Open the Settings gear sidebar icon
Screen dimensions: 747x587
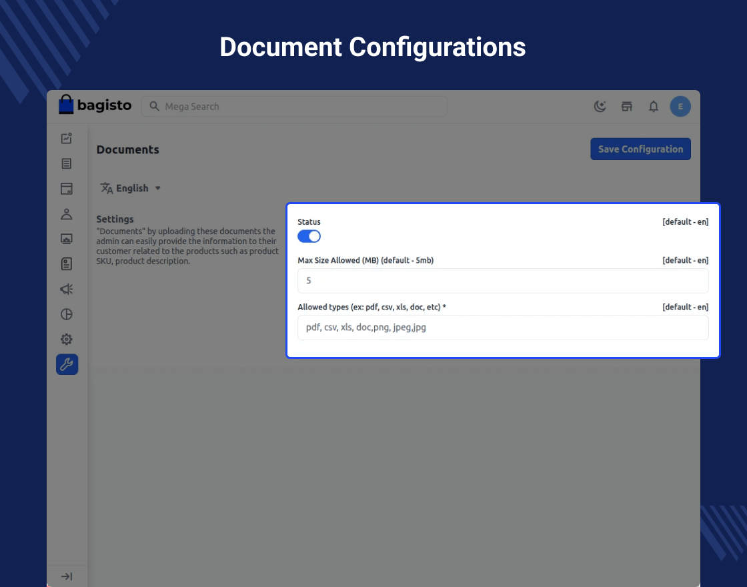(x=67, y=340)
